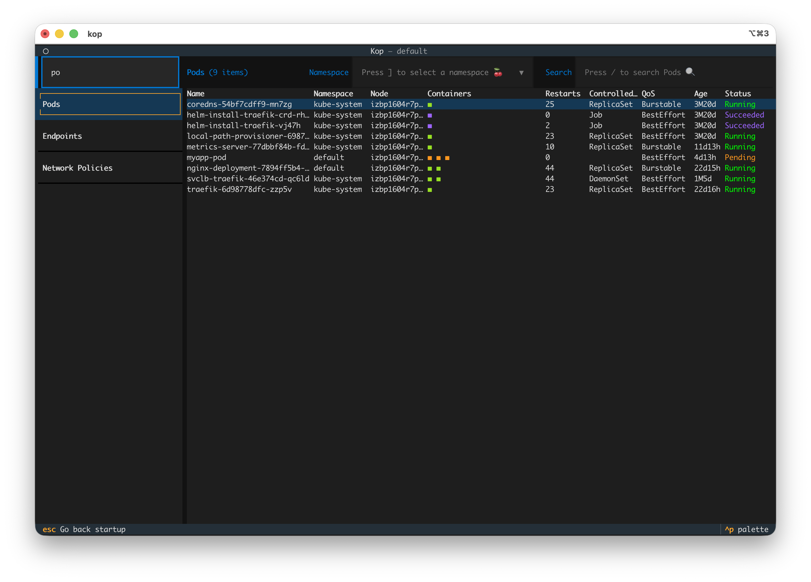Click the cherry icon in namespace selector
Image resolution: width=811 pixels, height=582 pixels.
[x=498, y=72]
